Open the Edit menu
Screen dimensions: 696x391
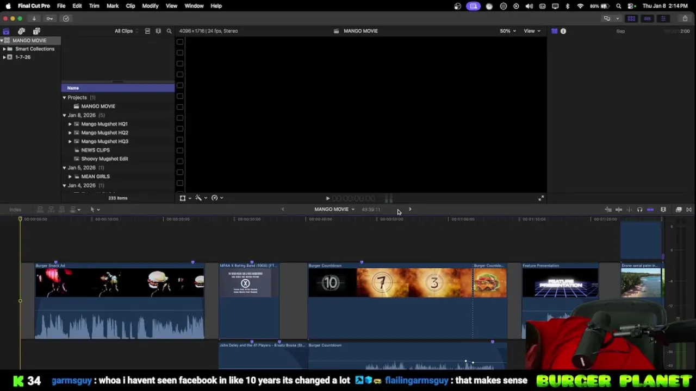77,6
